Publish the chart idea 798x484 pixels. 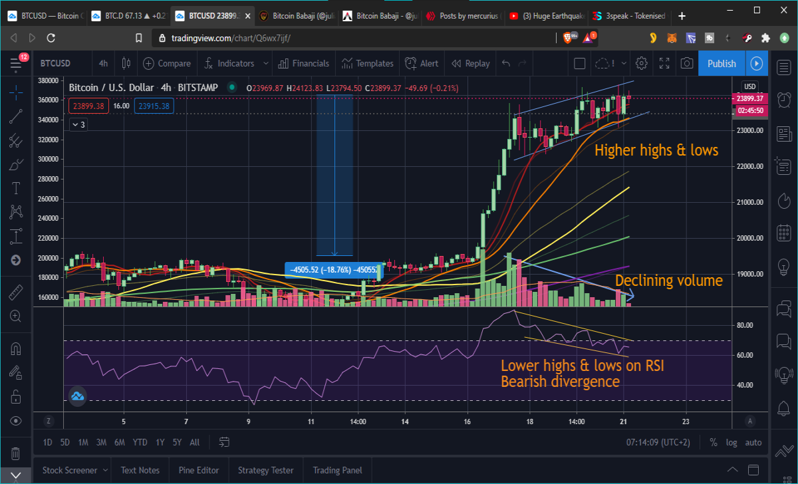722,64
